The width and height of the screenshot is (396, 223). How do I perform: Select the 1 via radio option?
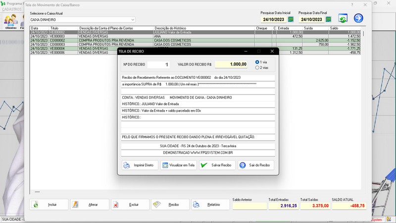[x=257, y=62]
